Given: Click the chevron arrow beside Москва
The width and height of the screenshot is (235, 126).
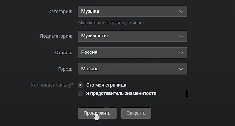Looking at the screenshot, I should [181, 69].
